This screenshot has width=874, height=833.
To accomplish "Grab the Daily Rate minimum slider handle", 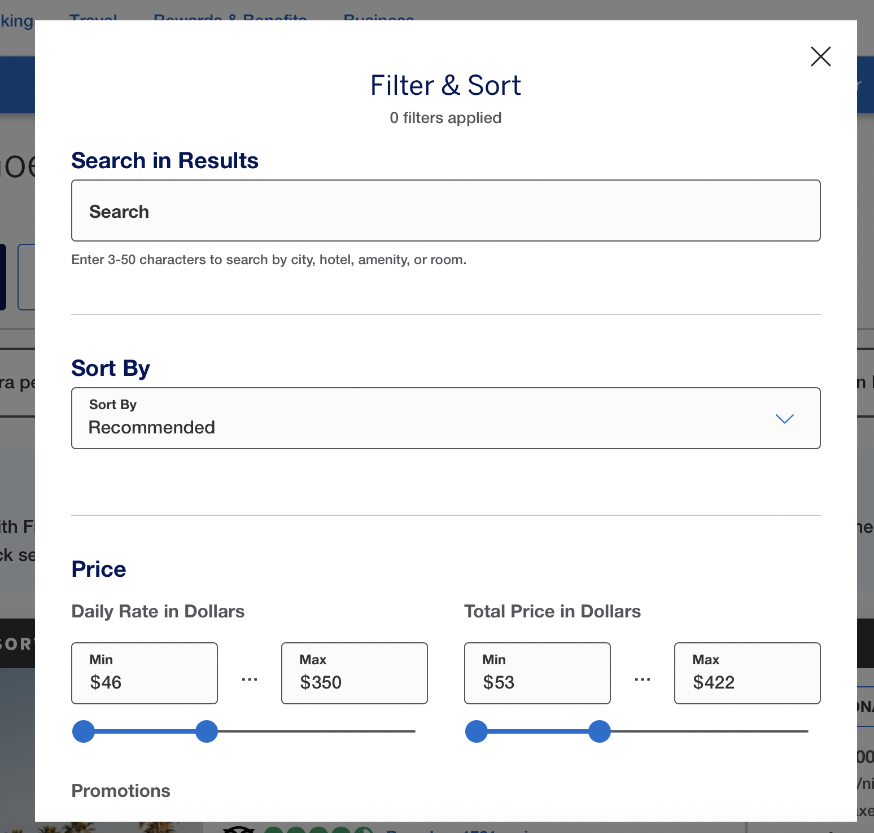I will point(84,731).
